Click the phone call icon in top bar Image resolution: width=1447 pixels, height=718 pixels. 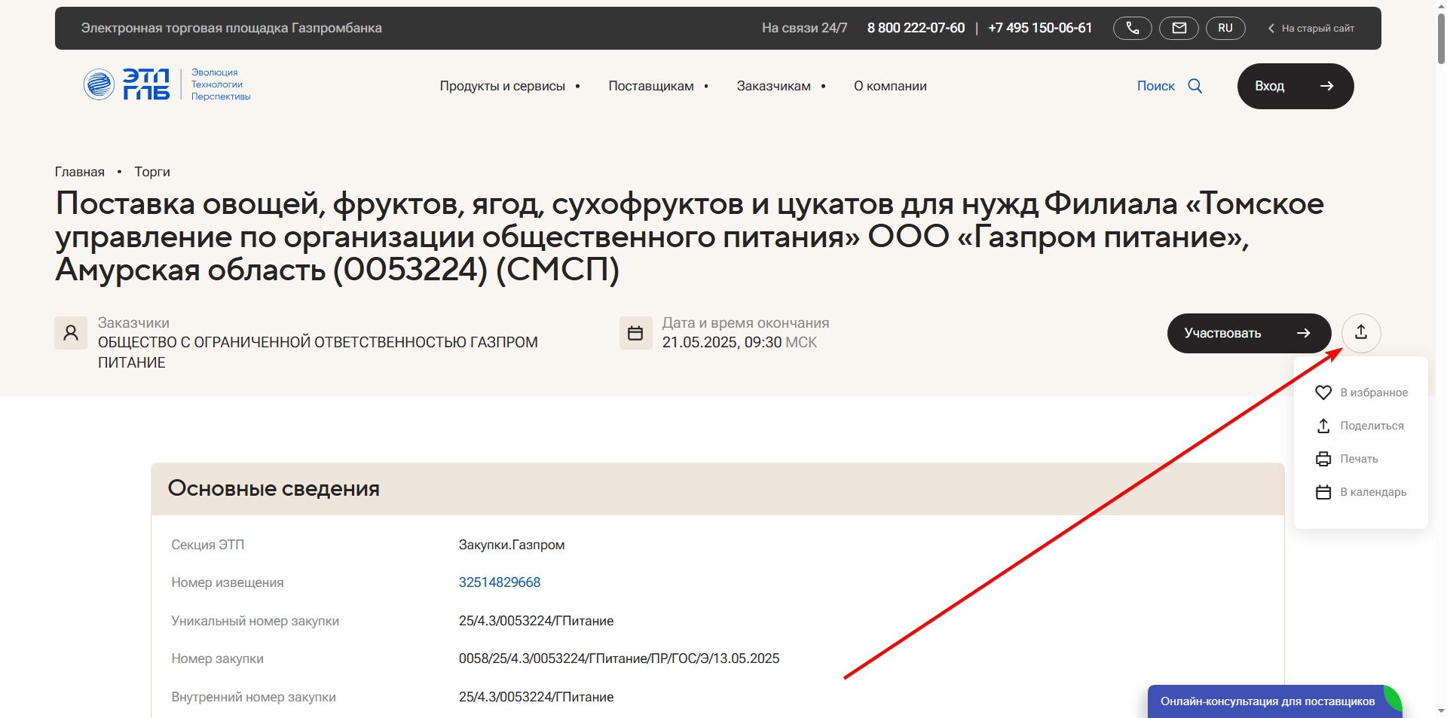click(1132, 28)
